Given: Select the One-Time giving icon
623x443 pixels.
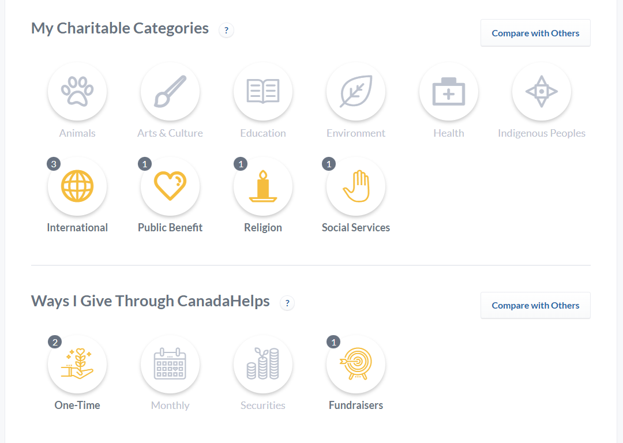Looking at the screenshot, I should click(77, 364).
